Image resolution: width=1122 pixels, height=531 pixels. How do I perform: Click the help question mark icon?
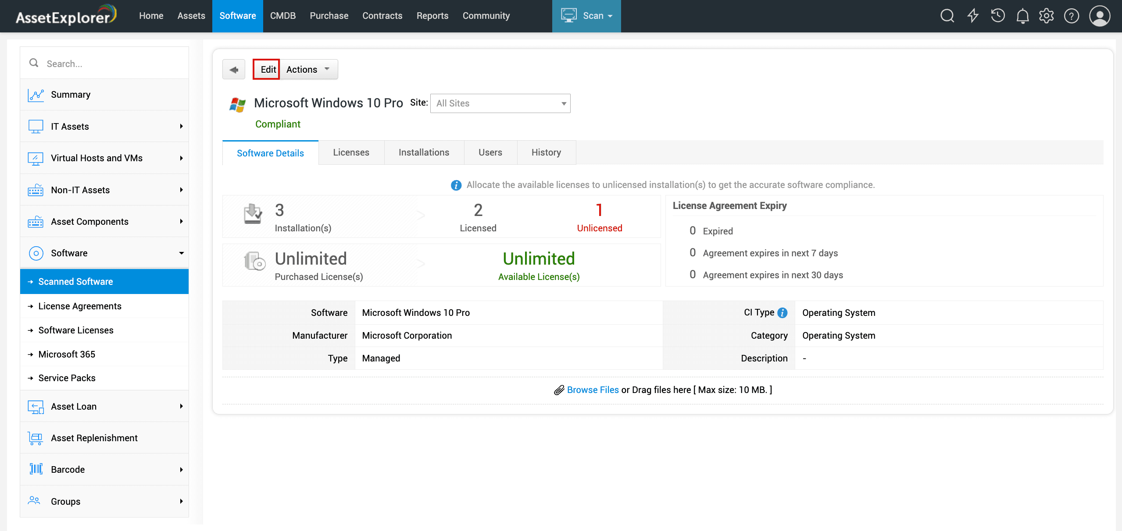tap(1071, 16)
